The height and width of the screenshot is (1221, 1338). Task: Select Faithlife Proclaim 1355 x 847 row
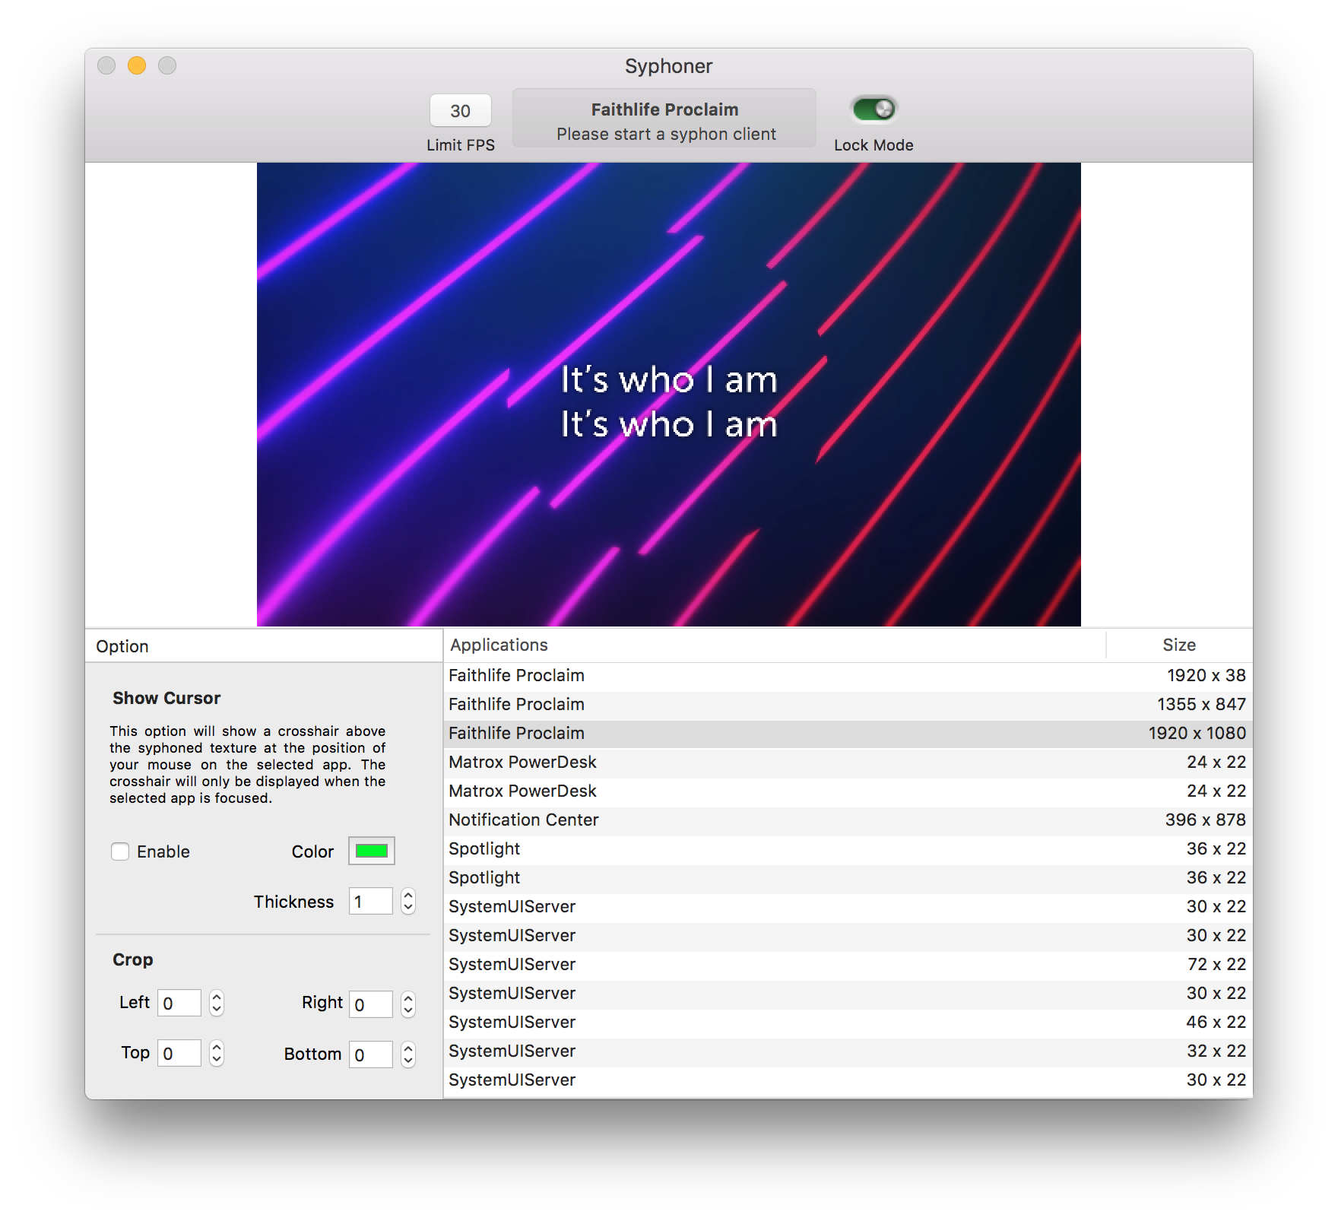coord(847,705)
